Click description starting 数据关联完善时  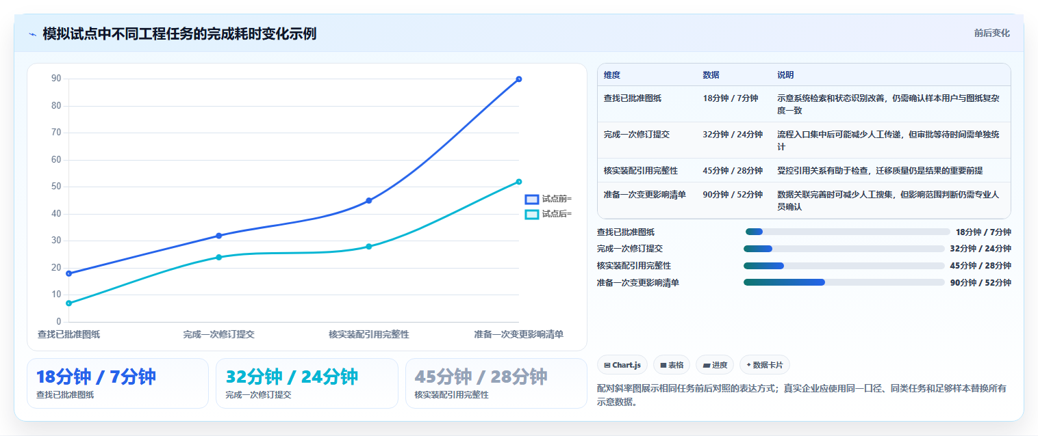[888, 201]
